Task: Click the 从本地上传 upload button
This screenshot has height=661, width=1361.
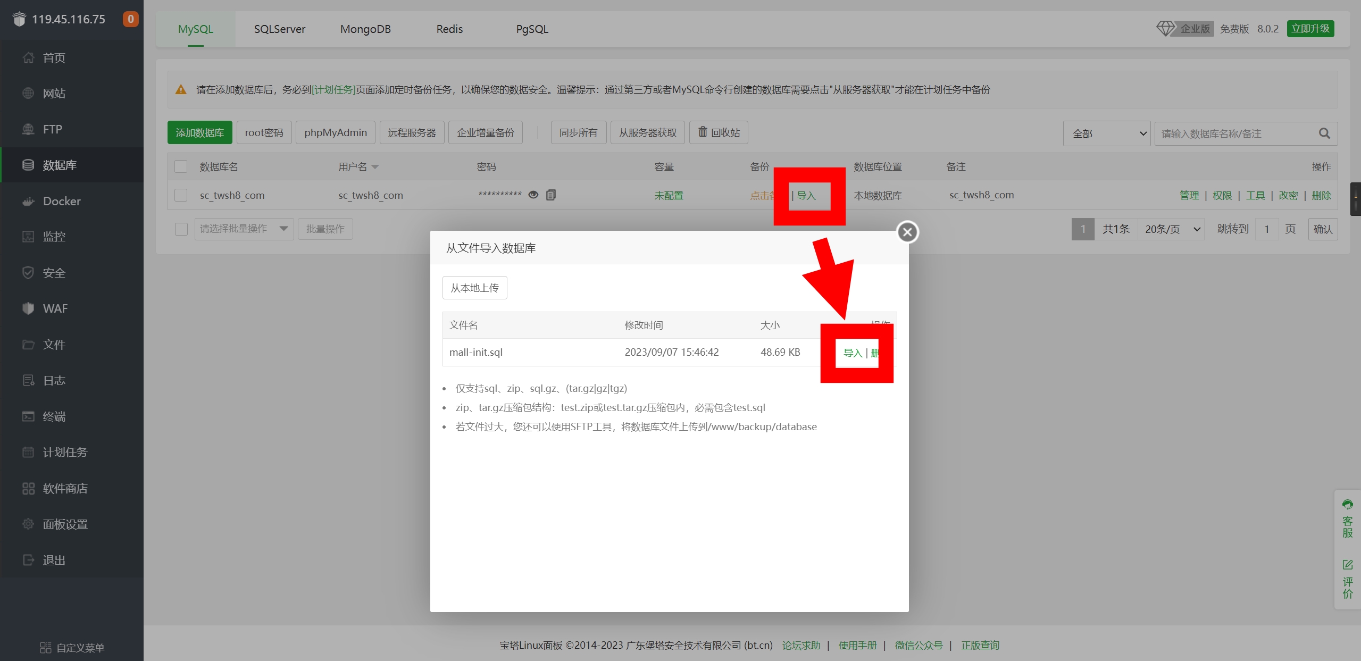Action: click(474, 288)
